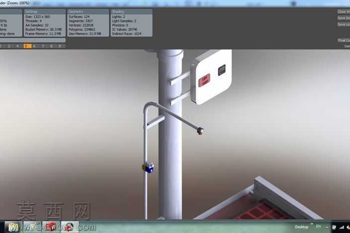The width and height of the screenshot is (350, 233).
Task: Click the Settings panel header
Action: coord(45,11)
